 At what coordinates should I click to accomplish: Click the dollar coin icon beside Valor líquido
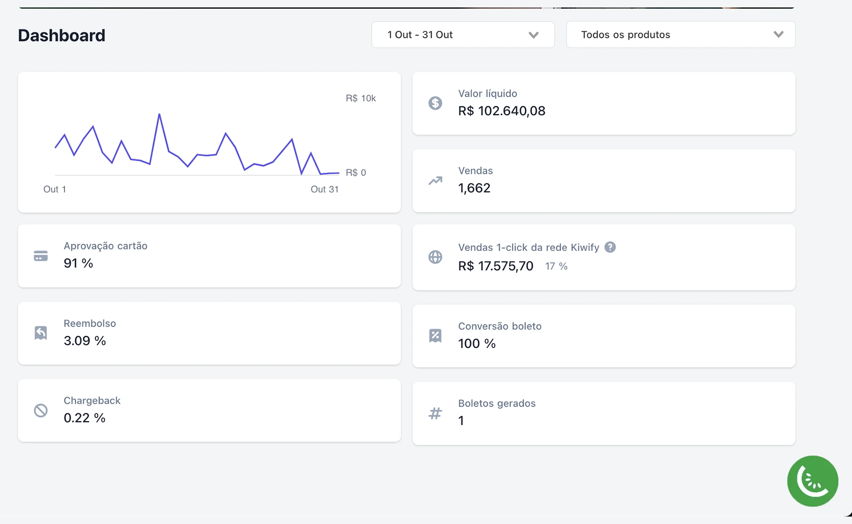(x=435, y=103)
